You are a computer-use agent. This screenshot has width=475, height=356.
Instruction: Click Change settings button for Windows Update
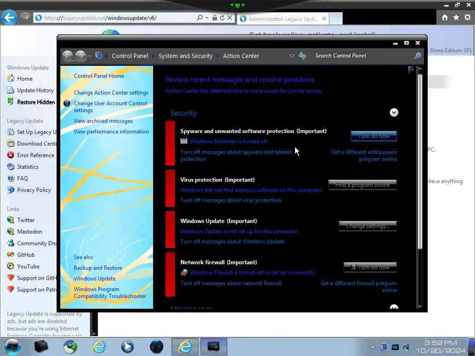point(368,226)
